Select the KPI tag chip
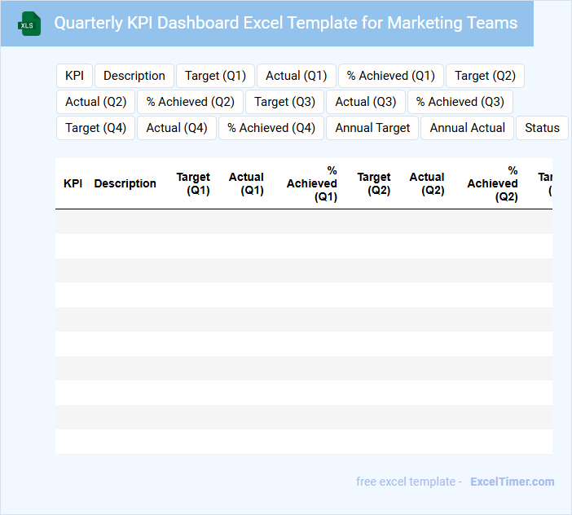 coord(74,76)
